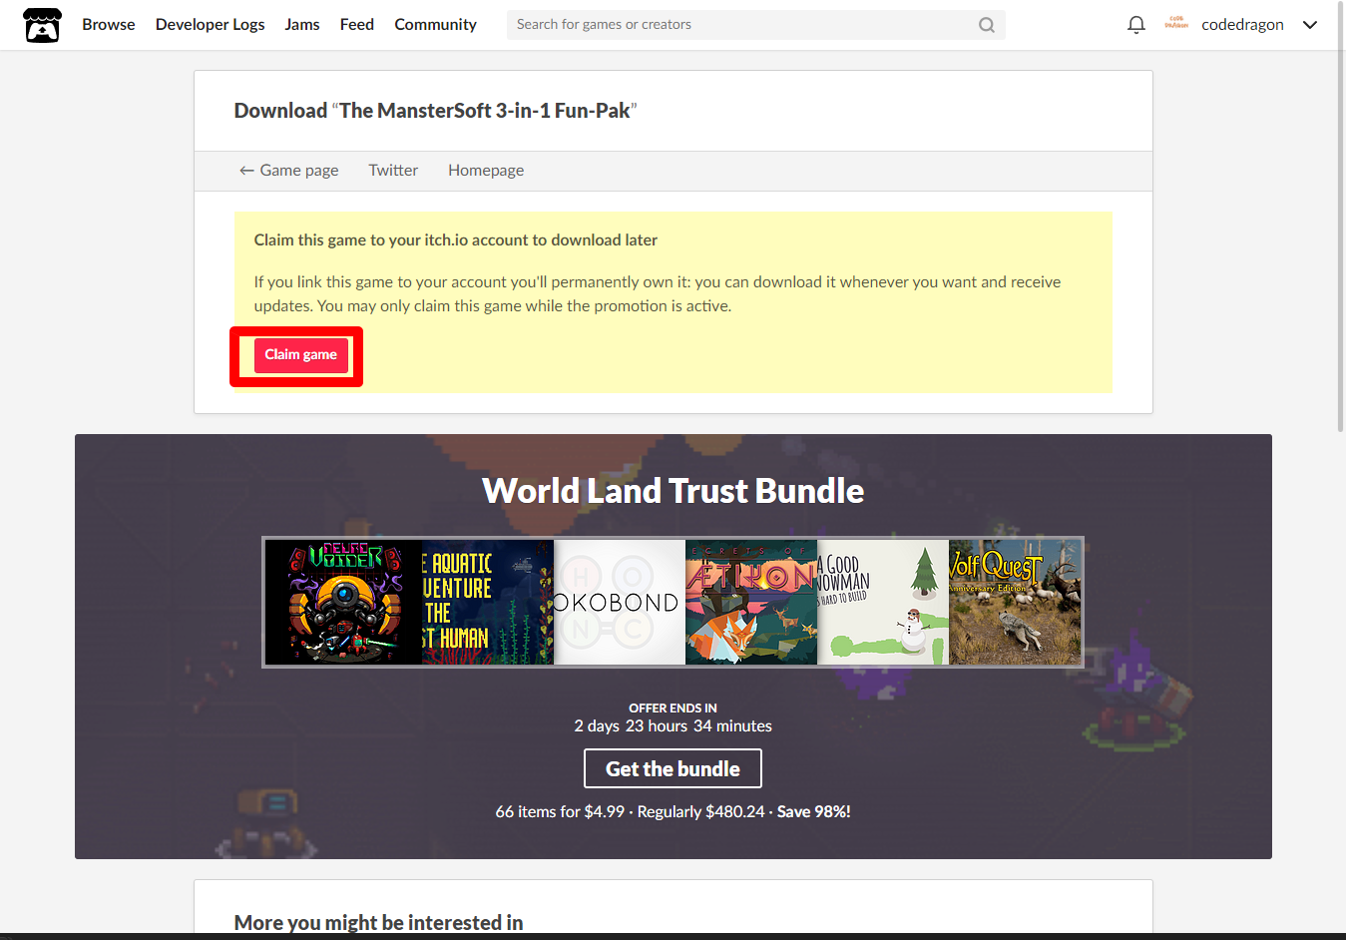Go to Developer Logs

[x=211, y=24]
